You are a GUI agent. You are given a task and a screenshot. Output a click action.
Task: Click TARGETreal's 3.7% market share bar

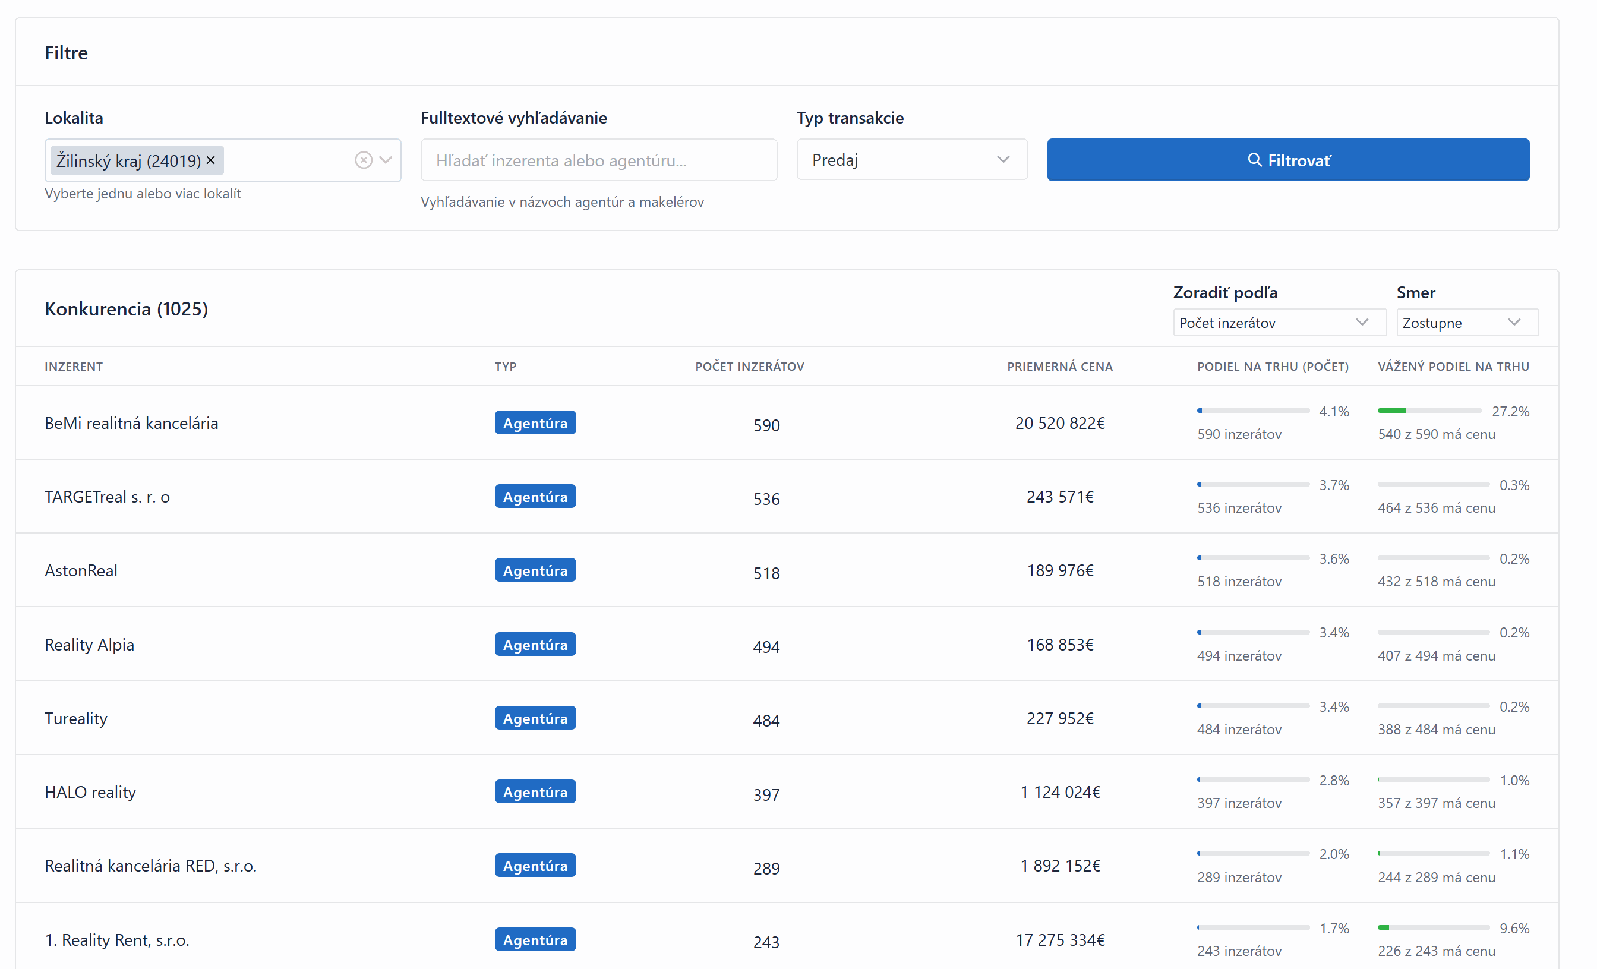point(1252,485)
